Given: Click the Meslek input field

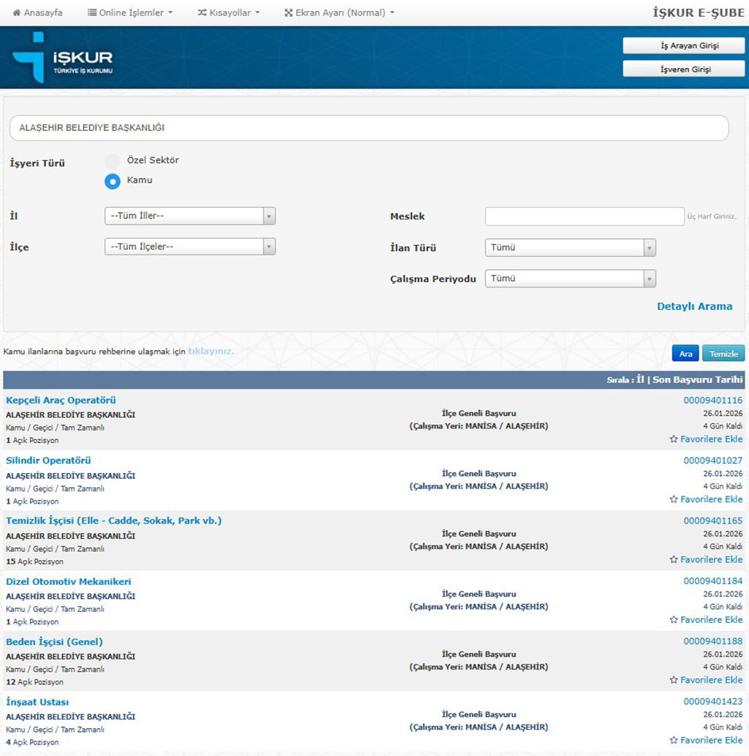Looking at the screenshot, I should (x=584, y=216).
